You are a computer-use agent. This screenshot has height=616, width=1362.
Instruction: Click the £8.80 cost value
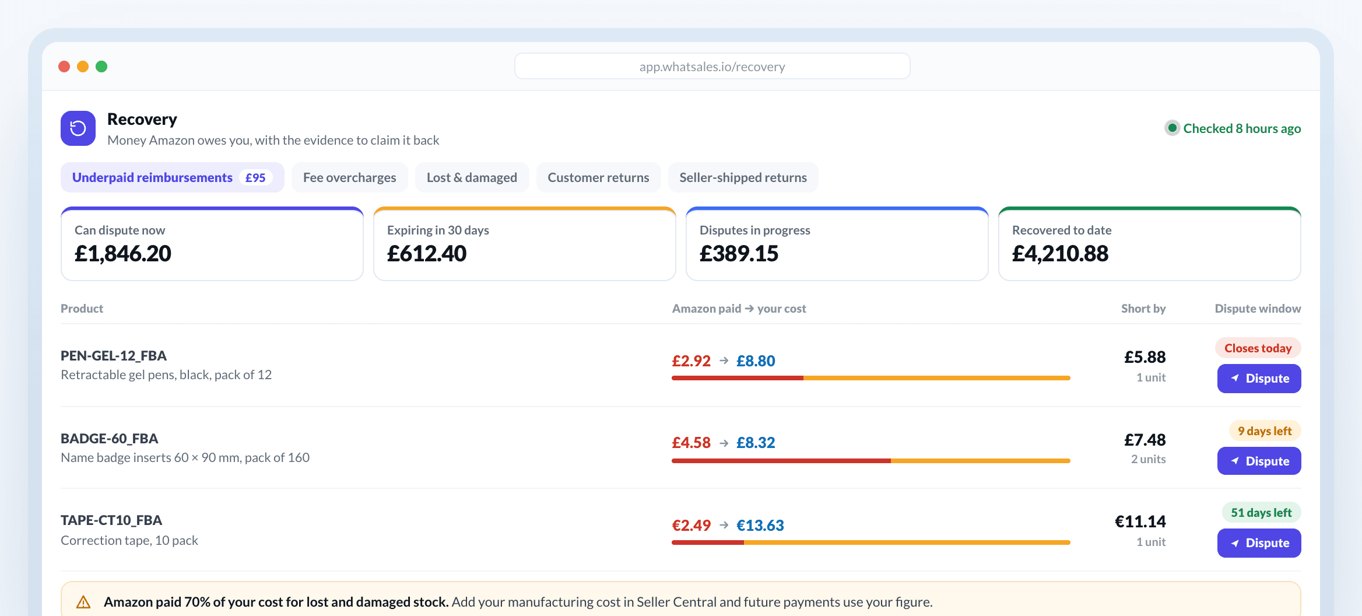point(756,361)
